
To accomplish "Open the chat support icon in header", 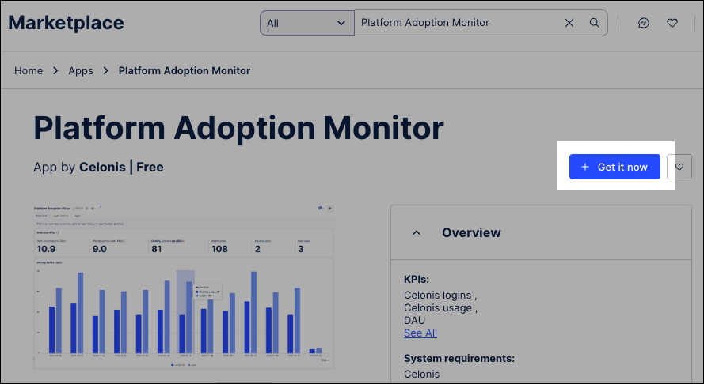I will click(x=644, y=23).
